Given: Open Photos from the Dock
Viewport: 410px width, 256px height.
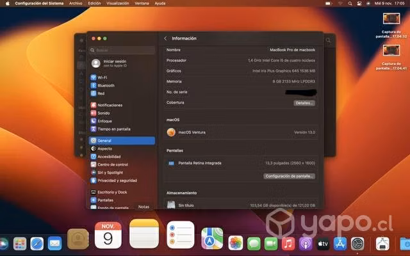Looking at the screenshot, I should pos(236,243).
